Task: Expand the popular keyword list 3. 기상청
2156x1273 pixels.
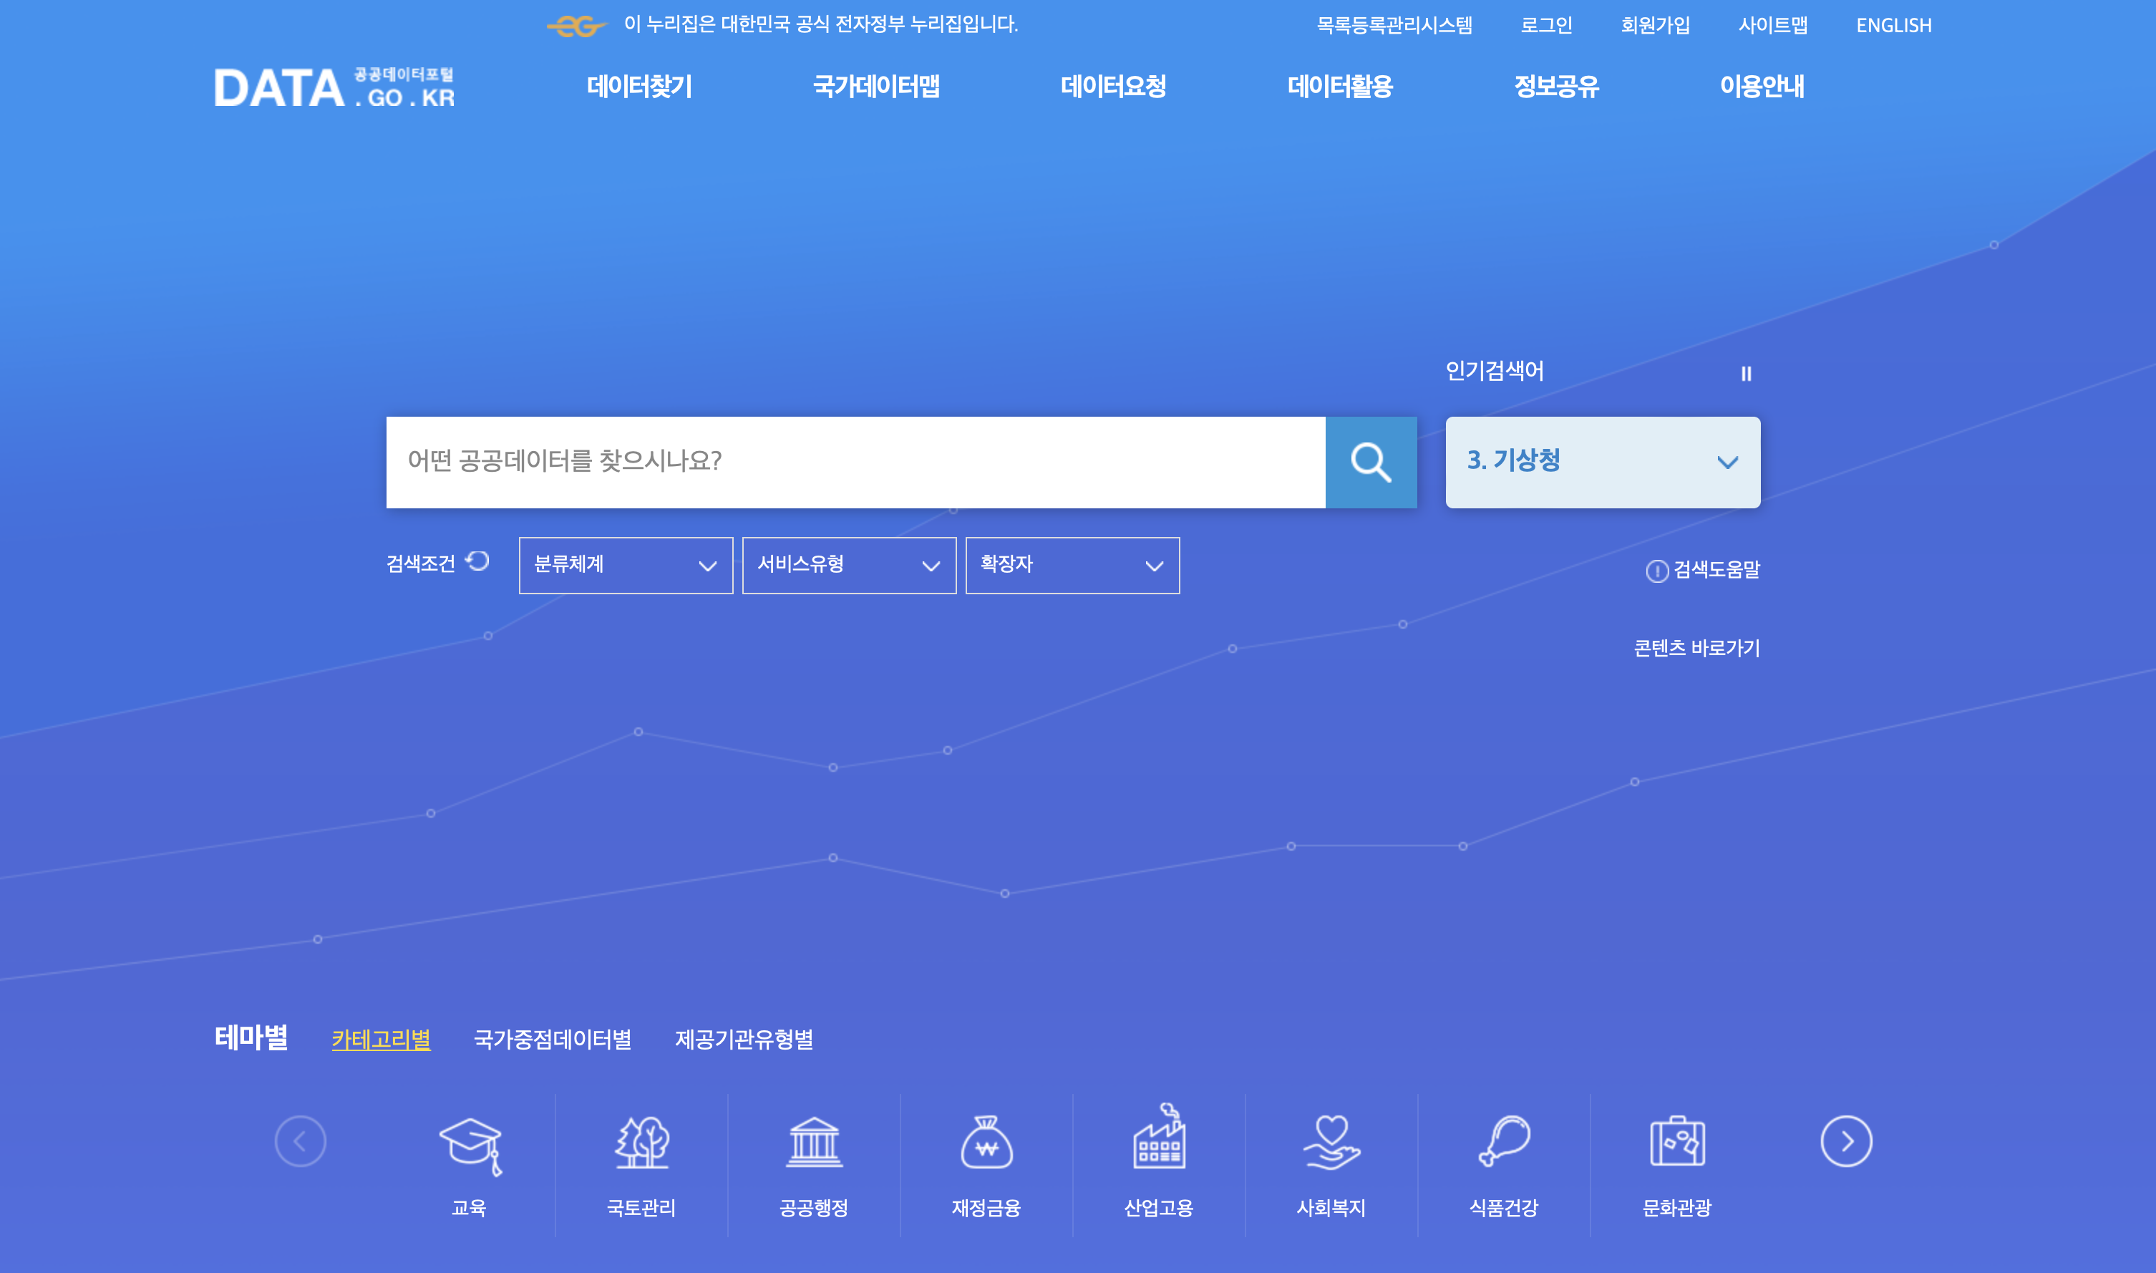Action: (x=1603, y=463)
